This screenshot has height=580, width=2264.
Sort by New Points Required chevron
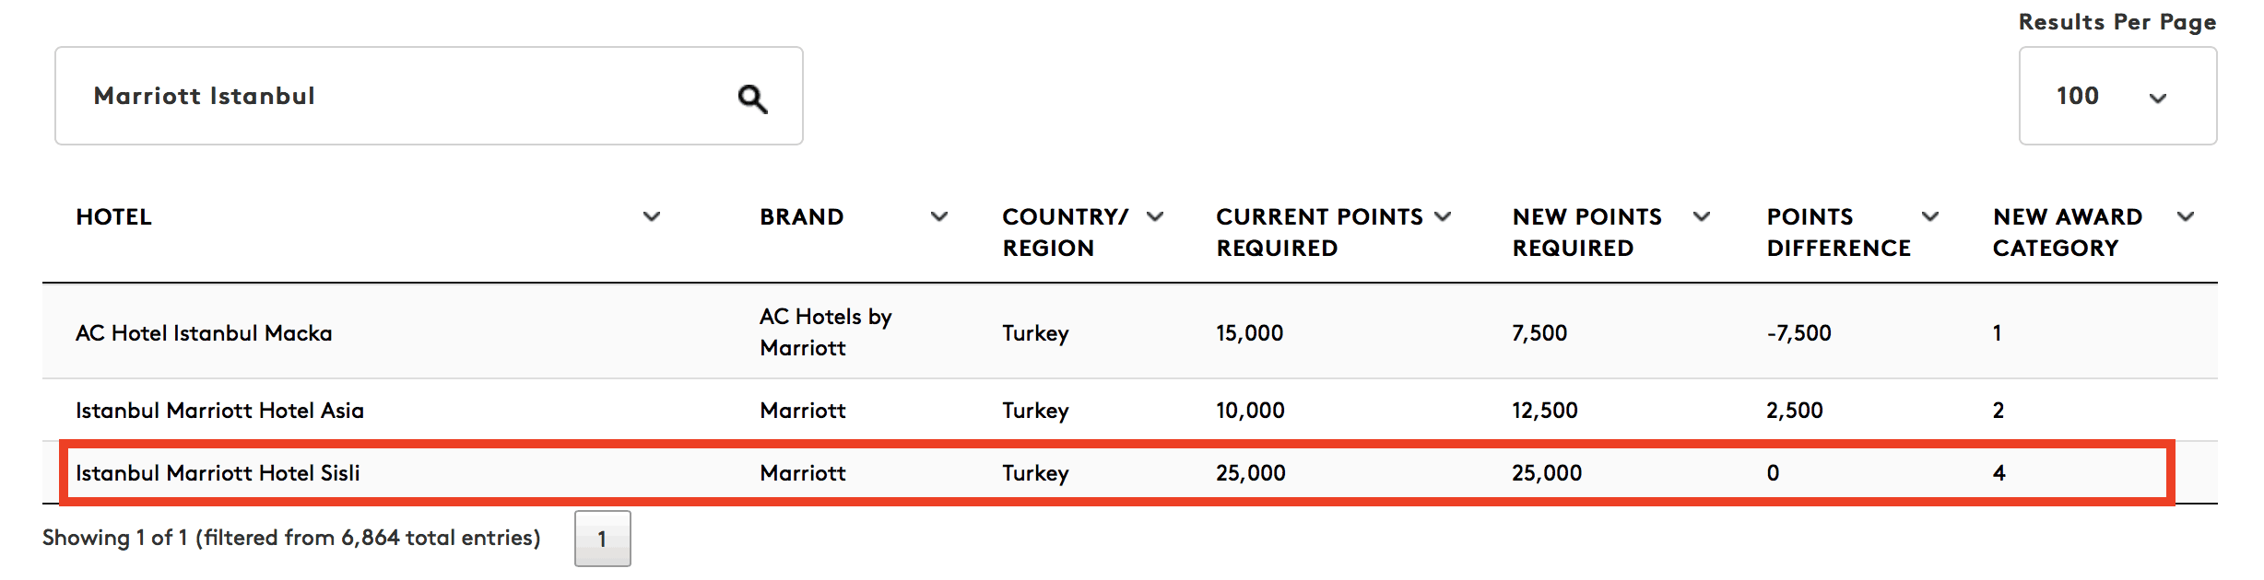pos(1702,217)
